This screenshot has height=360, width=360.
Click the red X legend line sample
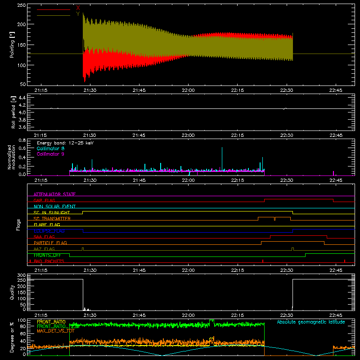54,9
